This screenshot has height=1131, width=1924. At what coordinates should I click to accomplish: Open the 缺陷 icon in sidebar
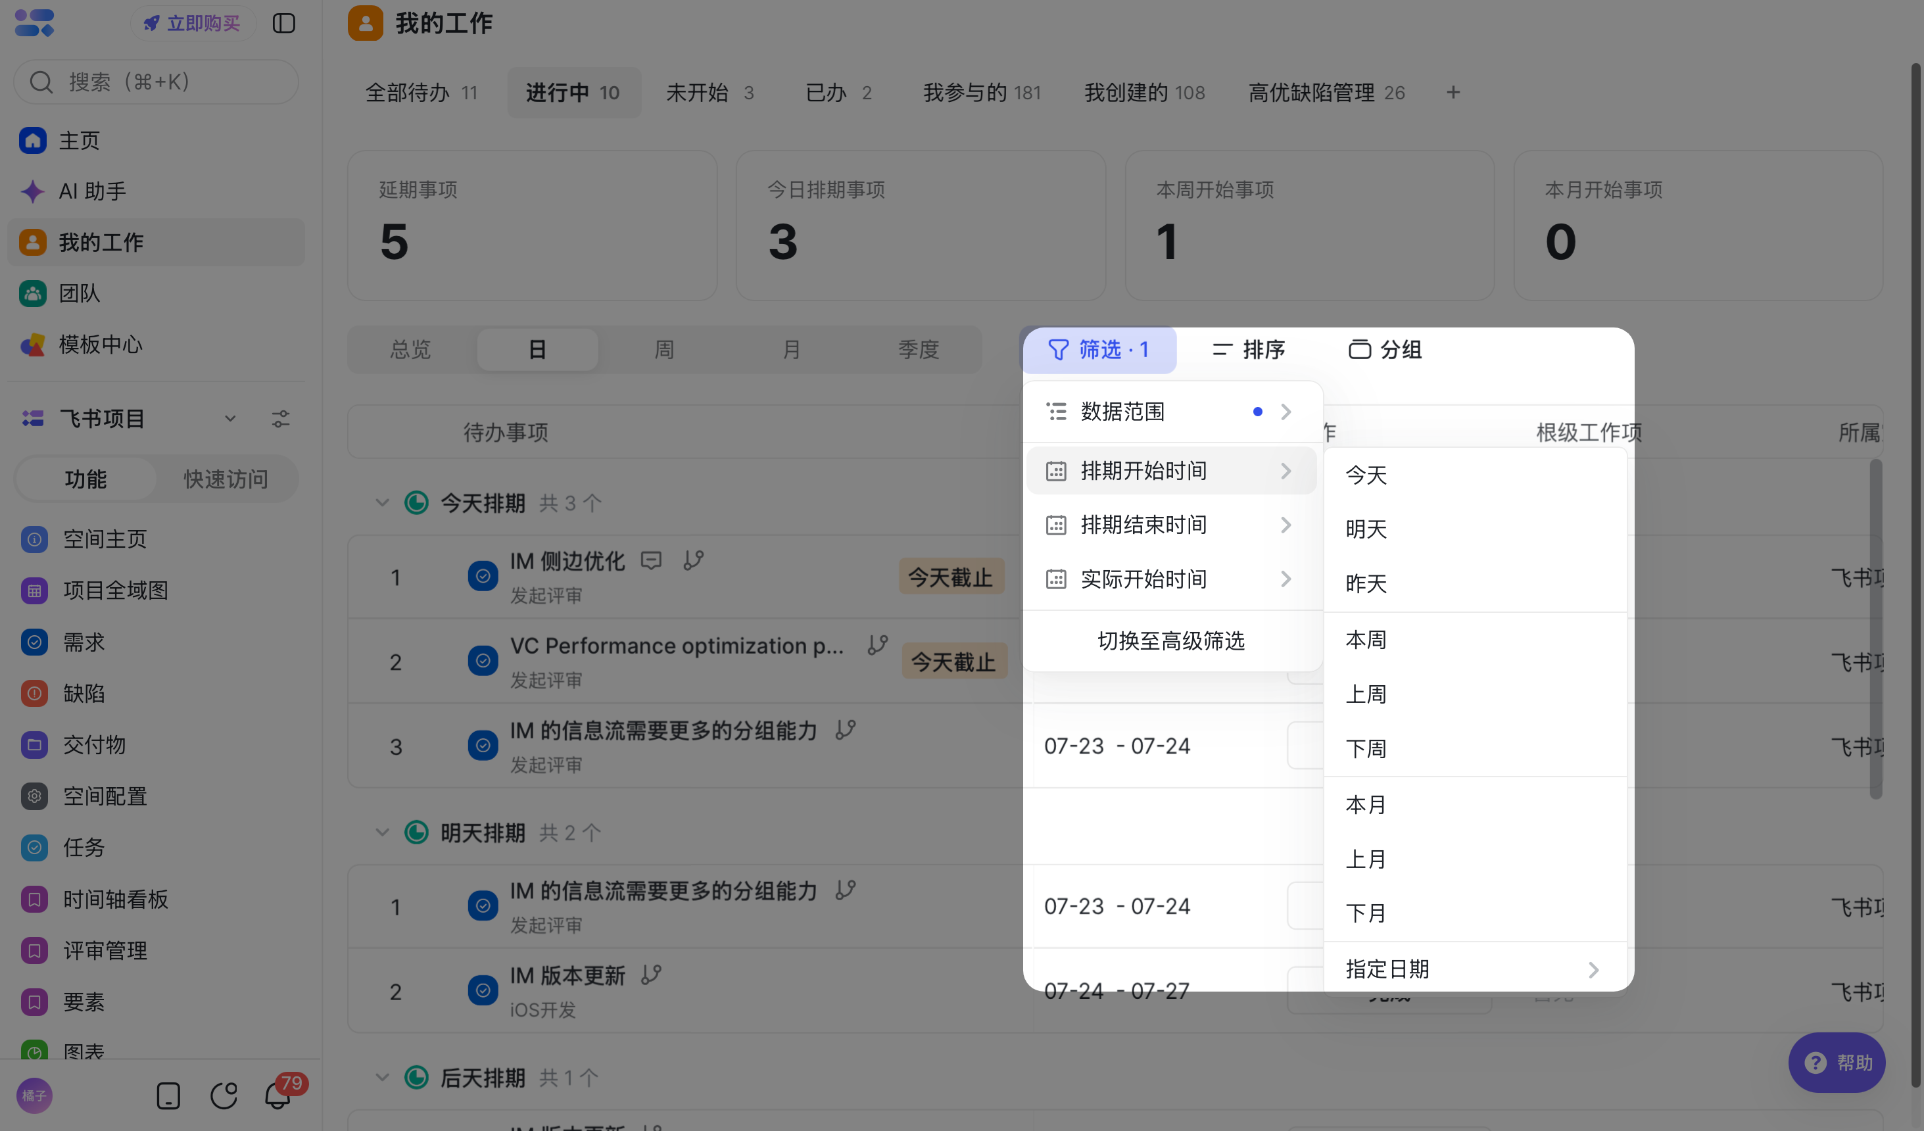point(34,694)
